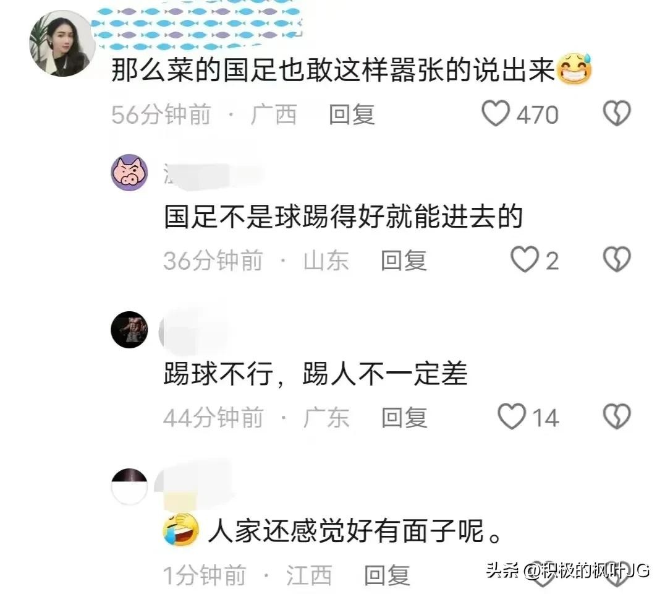Dislike the 山东 user's reply
This screenshot has height=594, width=665.
point(617,259)
